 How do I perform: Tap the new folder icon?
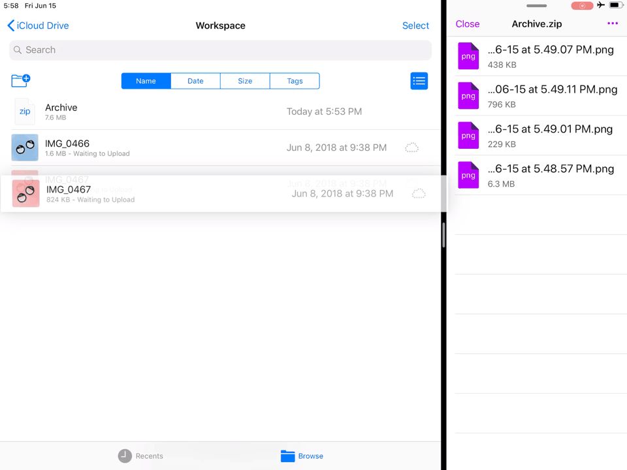click(21, 80)
